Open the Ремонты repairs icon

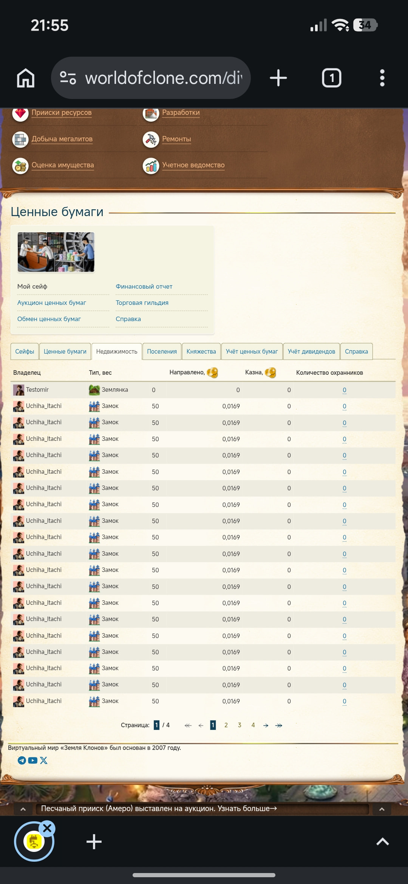coord(151,139)
